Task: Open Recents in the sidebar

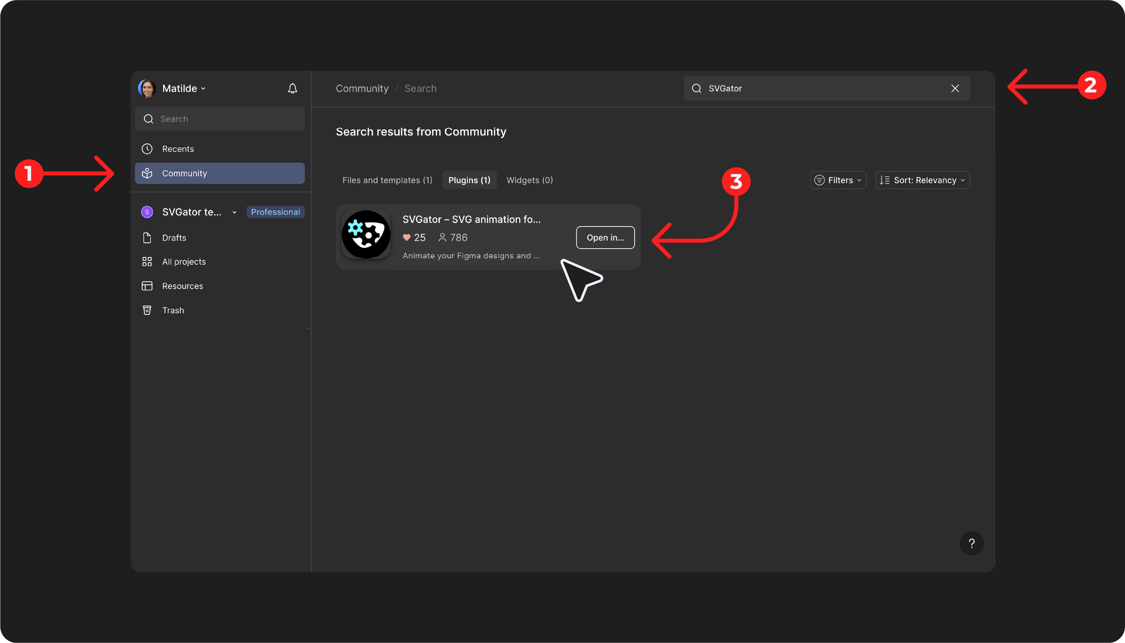Action: 178,149
